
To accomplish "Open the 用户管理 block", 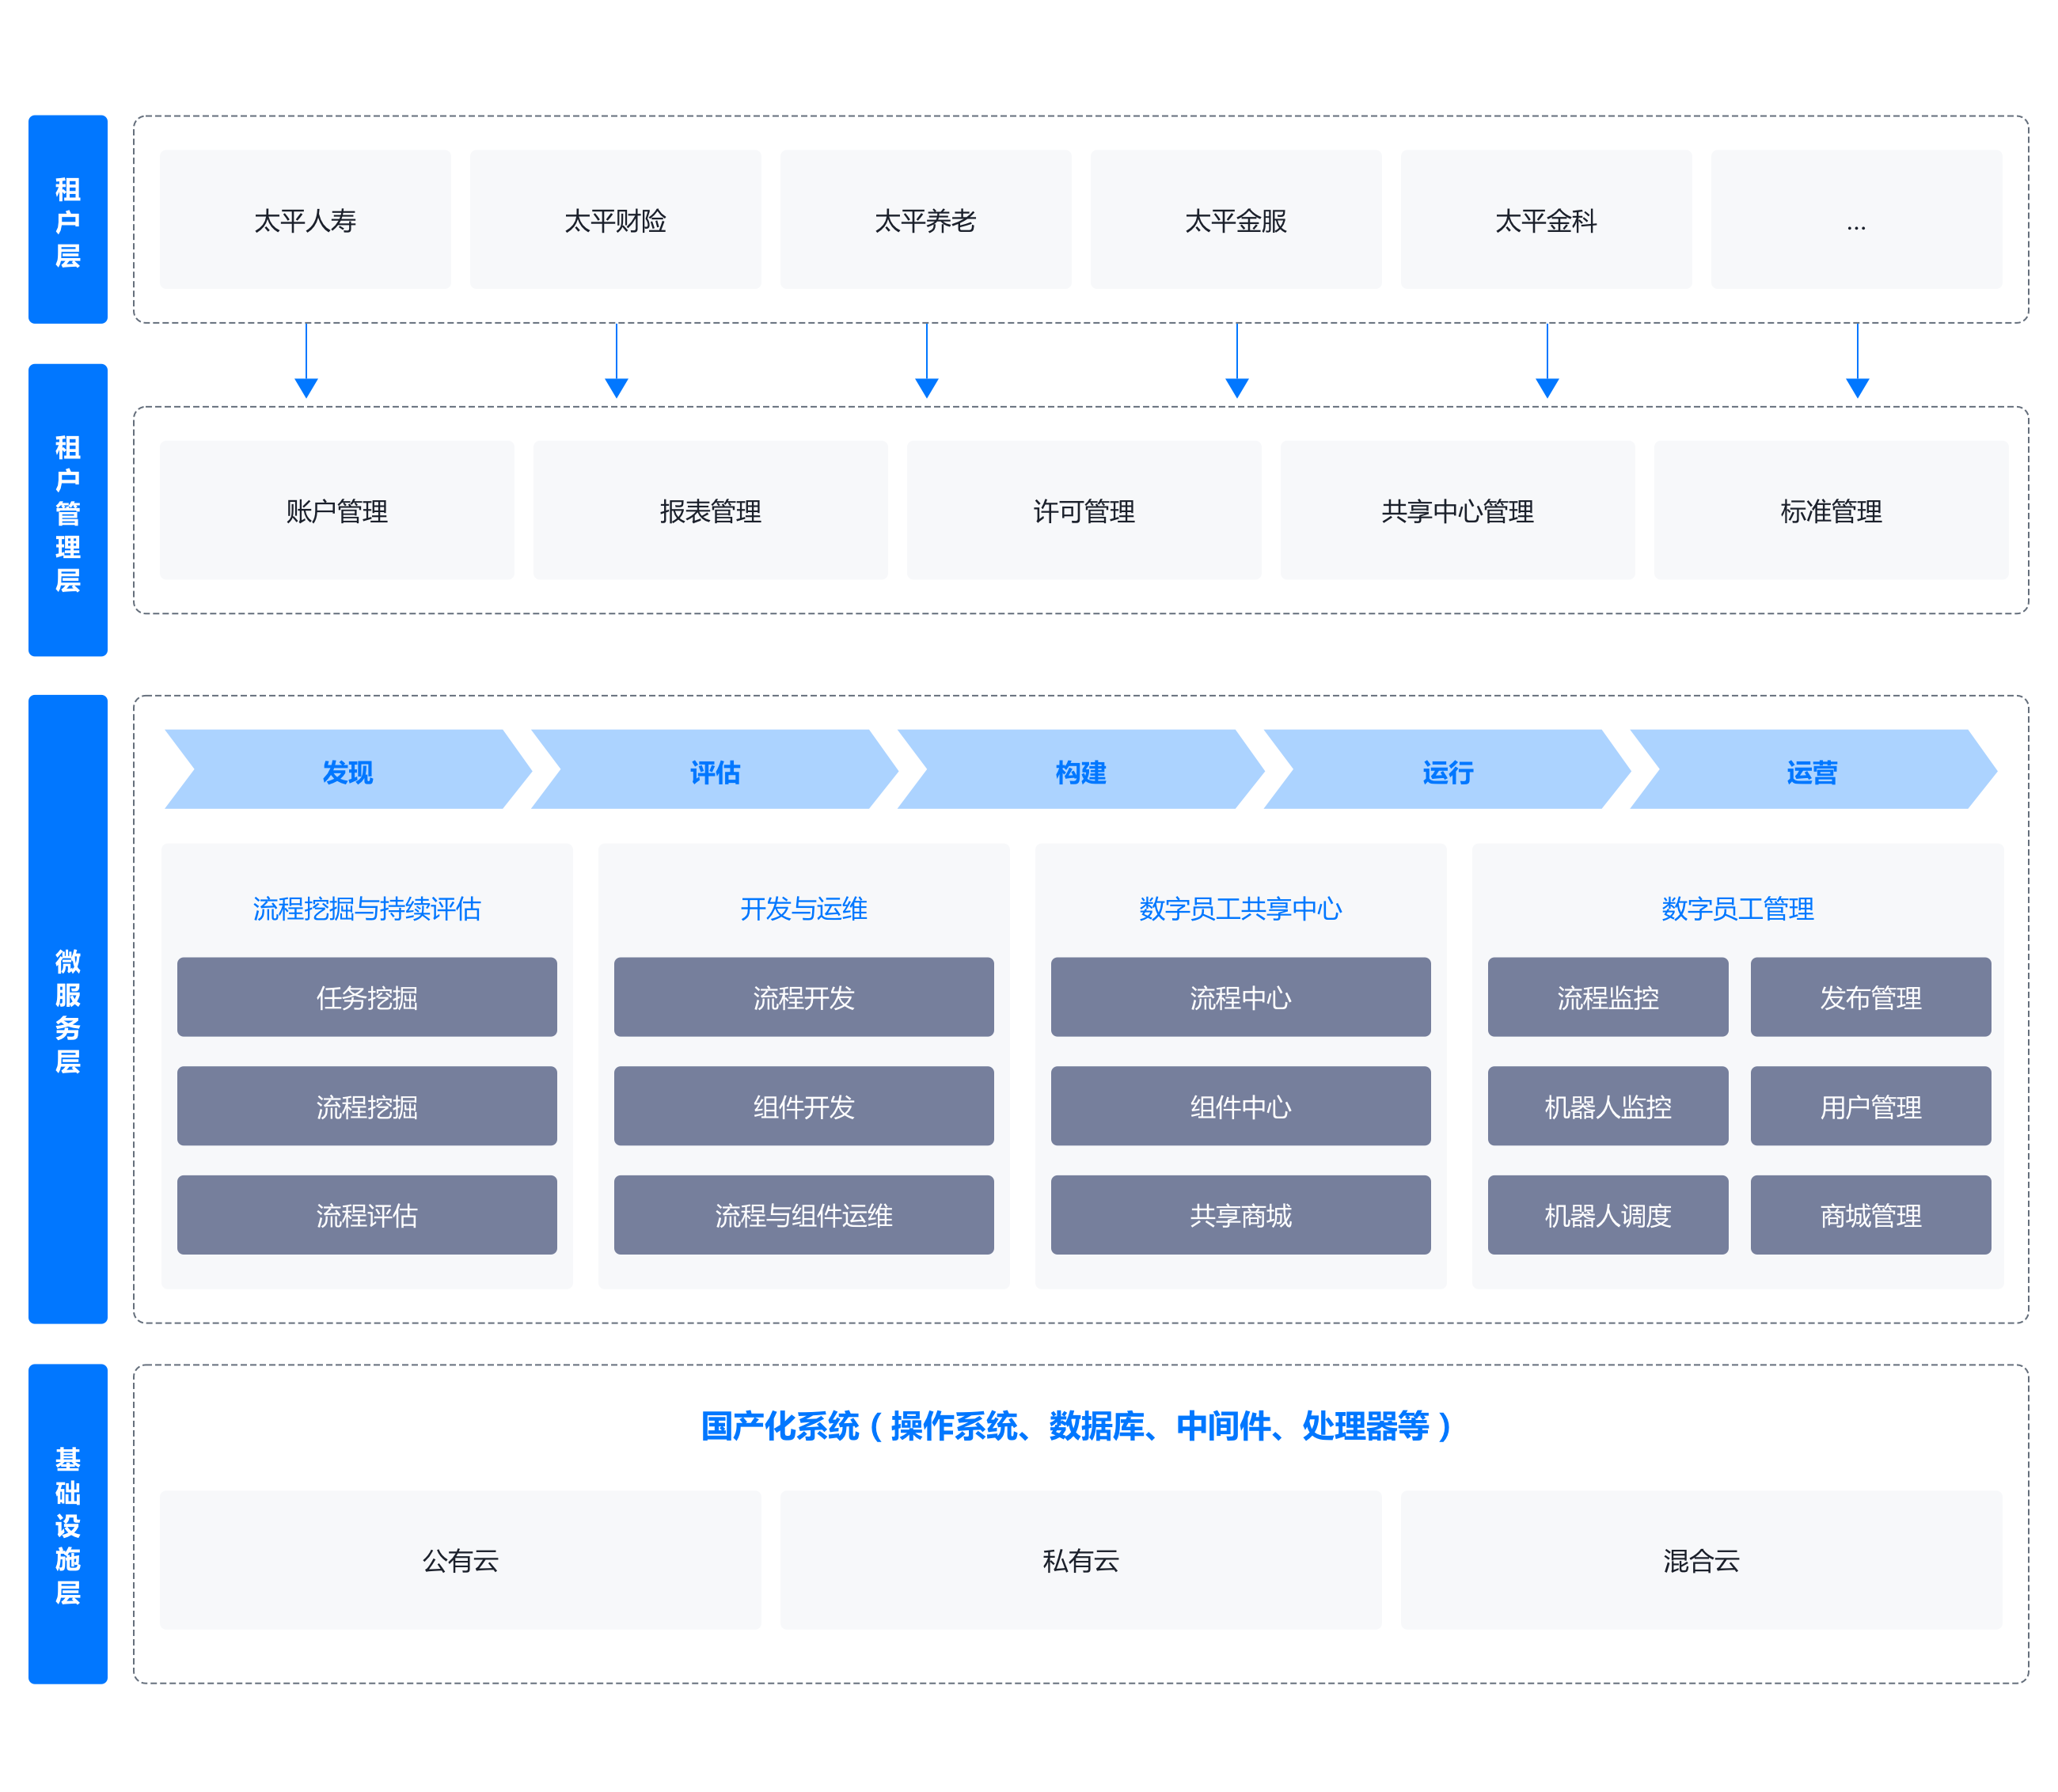I will pos(1871,1106).
